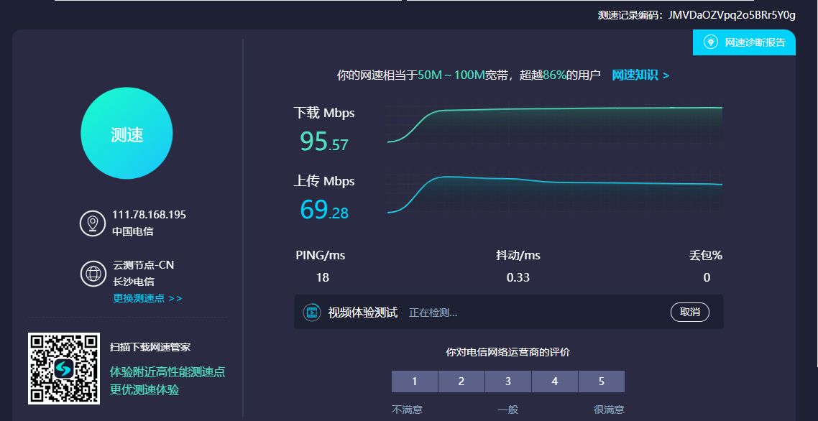Click the 体验附近高性能测速点 text link
The image size is (818, 421).
click(x=167, y=371)
